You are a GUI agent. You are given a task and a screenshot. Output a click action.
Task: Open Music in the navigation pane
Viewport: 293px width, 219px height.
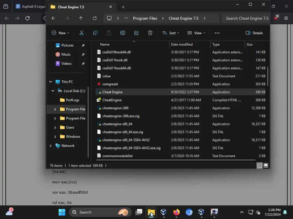coord(66,54)
